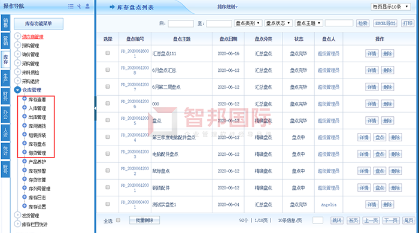
Task: Open 超级管理员 link in 钢铁配件 row
Action: point(329,188)
